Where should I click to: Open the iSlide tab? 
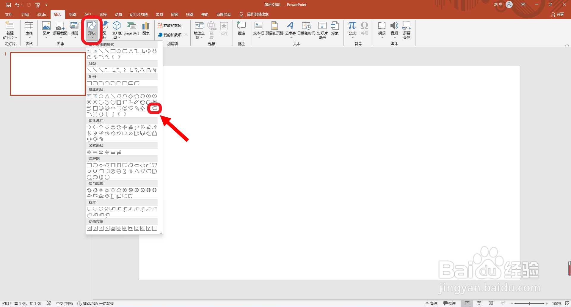tap(41, 14)
